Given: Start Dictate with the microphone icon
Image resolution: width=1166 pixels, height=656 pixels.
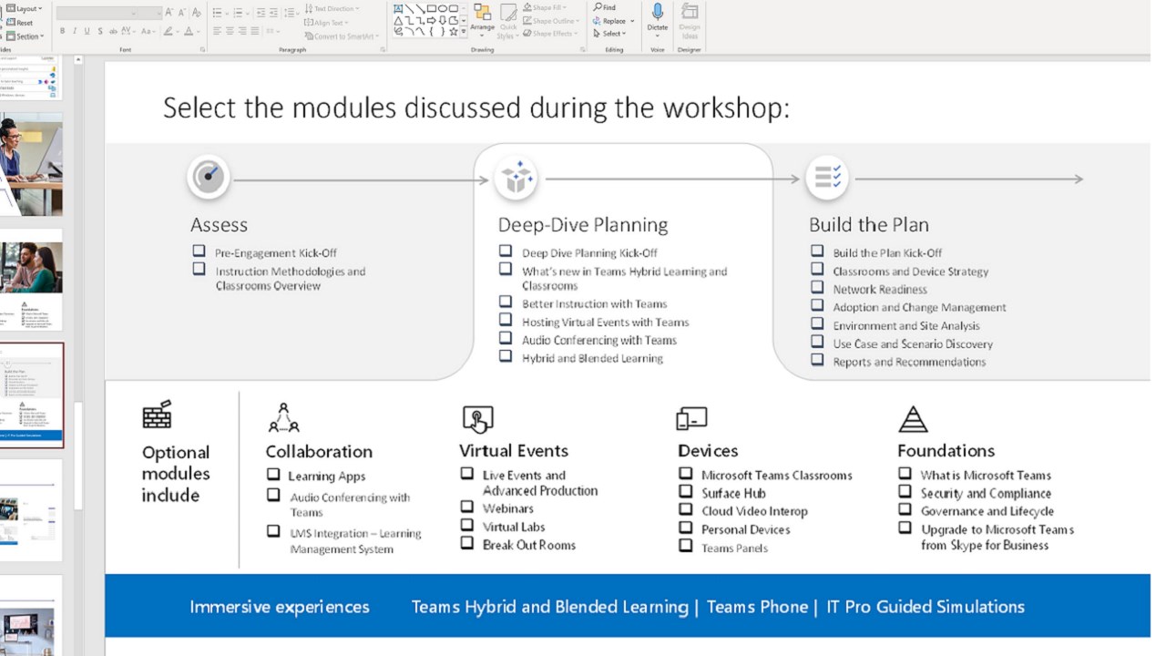Looking at the screenshot, I should tap(658, 17).
